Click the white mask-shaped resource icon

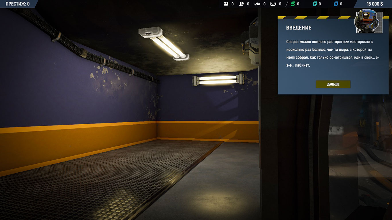(273, 4)
